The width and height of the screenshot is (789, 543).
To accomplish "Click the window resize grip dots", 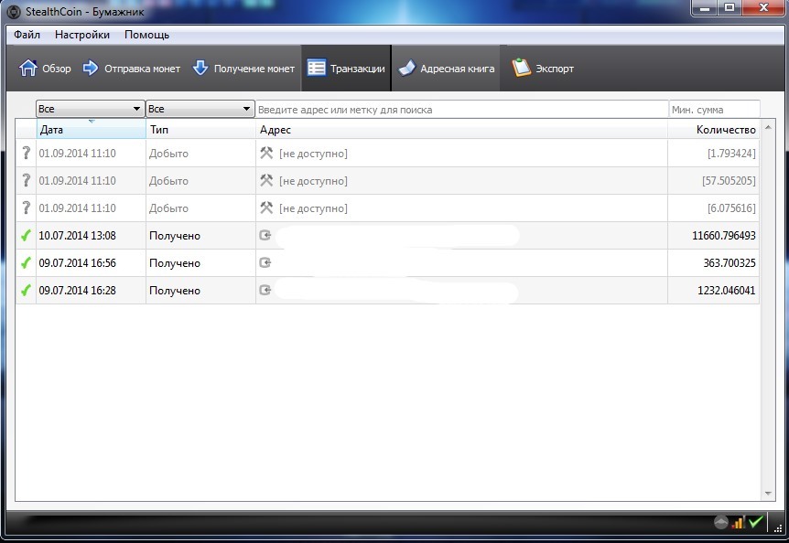I will tap(777, 527).
